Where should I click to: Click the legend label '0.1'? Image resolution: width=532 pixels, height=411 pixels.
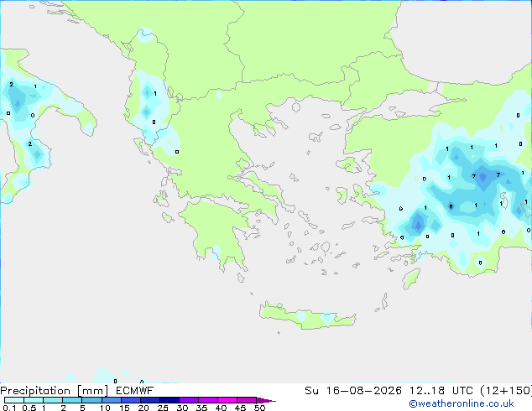9,408
